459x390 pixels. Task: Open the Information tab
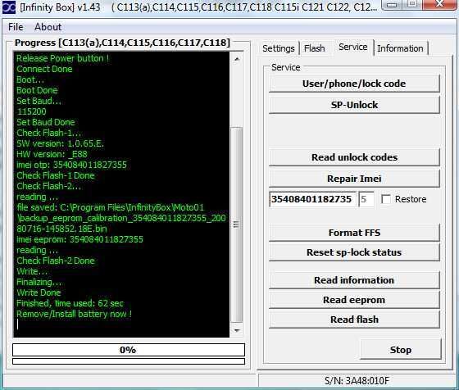400,48
